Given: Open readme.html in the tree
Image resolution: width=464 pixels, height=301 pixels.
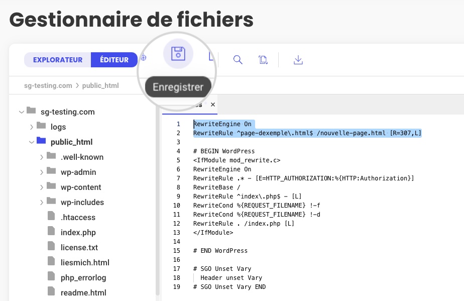Looking at the screenshot, I should (83, 293).
